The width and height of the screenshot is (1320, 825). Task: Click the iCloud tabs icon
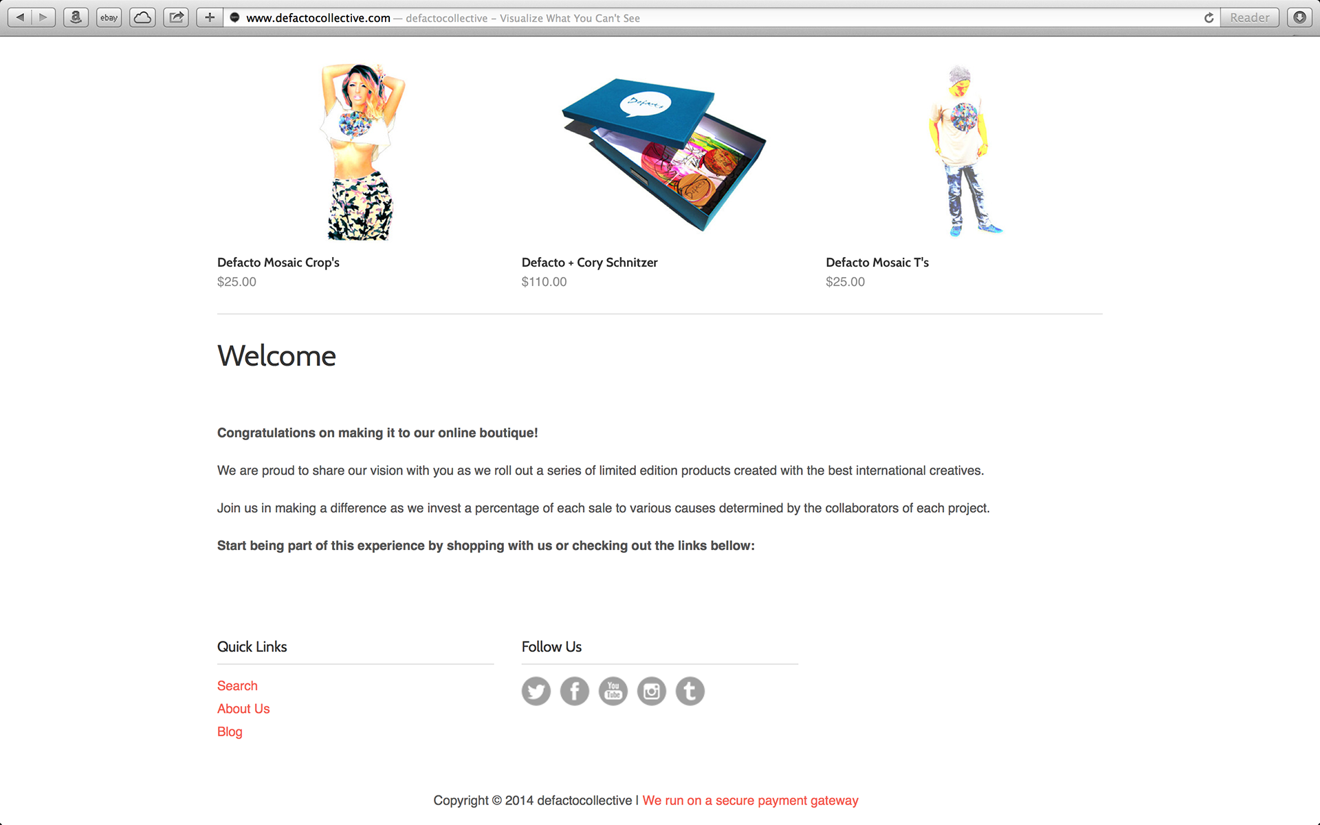coord(142,18)
